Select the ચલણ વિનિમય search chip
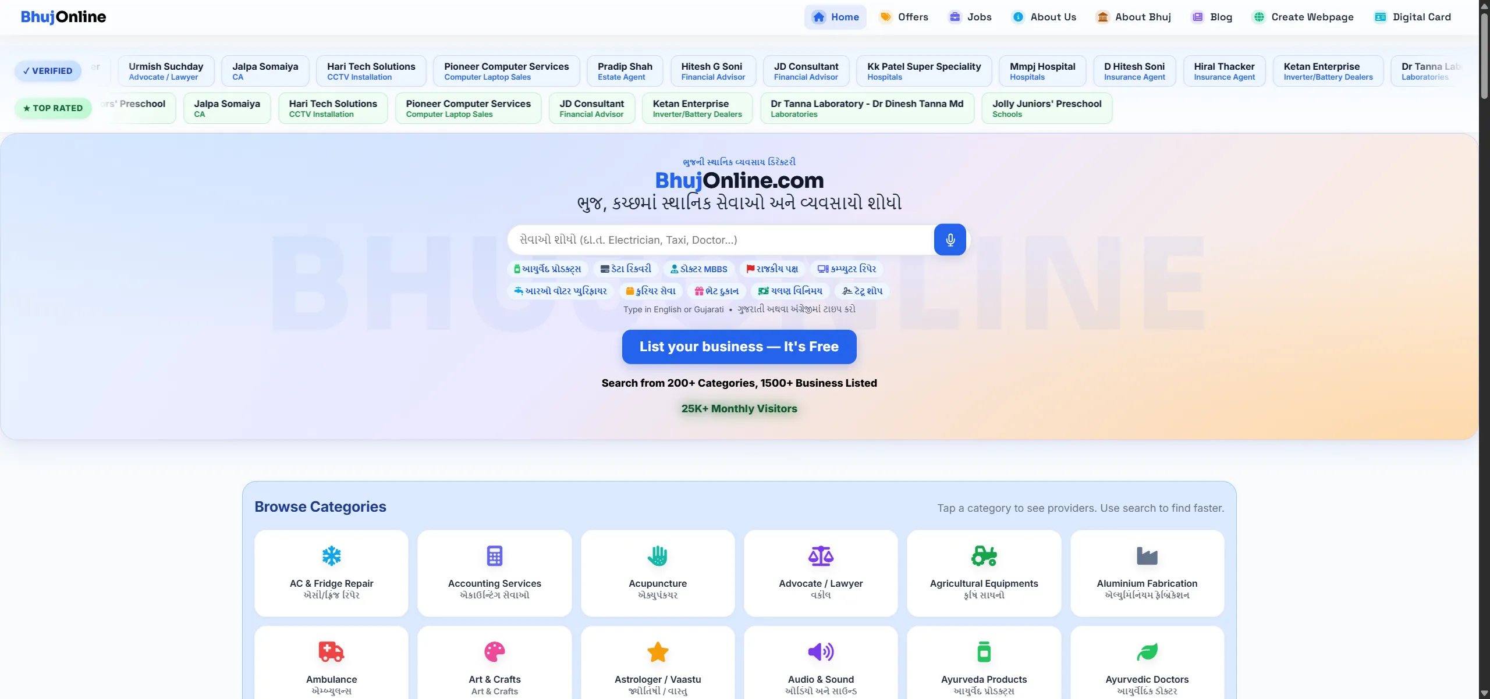 [x=790, y=291]
